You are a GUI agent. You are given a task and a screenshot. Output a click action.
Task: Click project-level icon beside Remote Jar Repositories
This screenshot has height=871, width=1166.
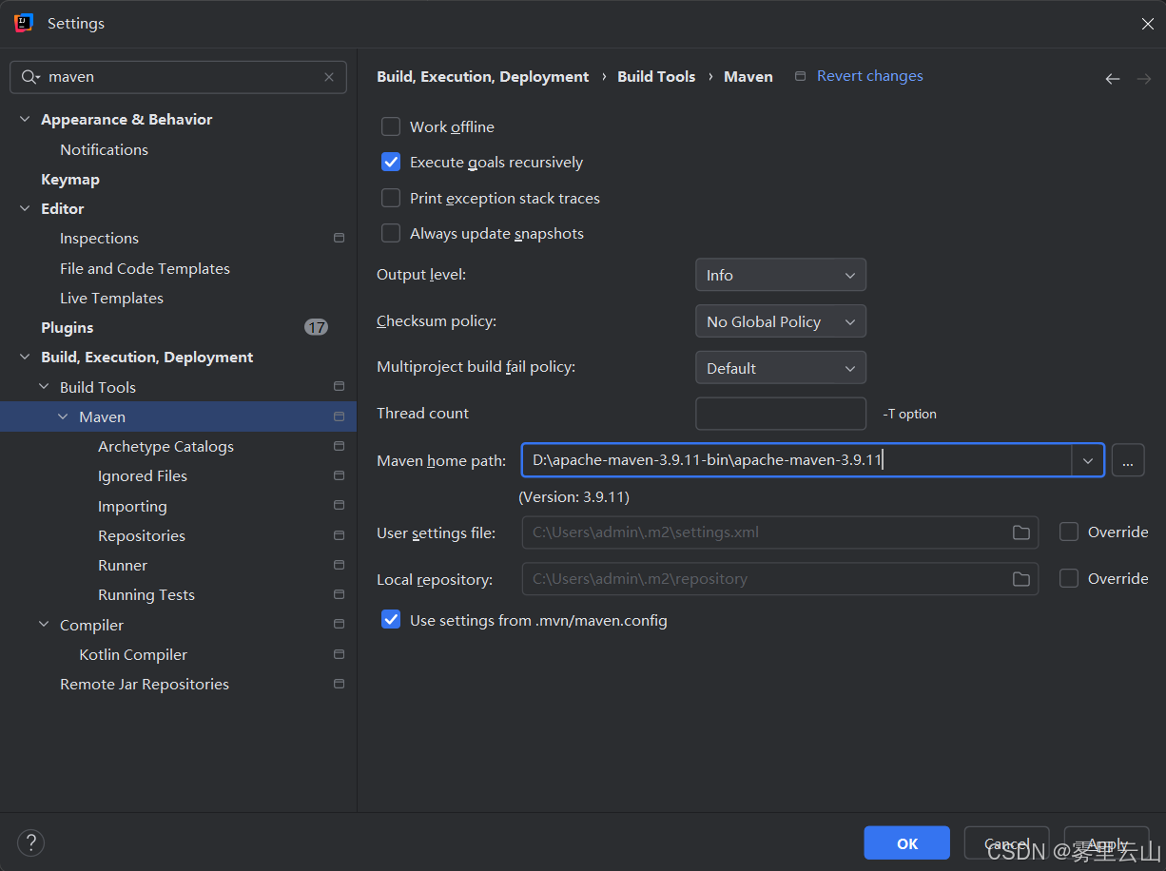coord(339,684)
